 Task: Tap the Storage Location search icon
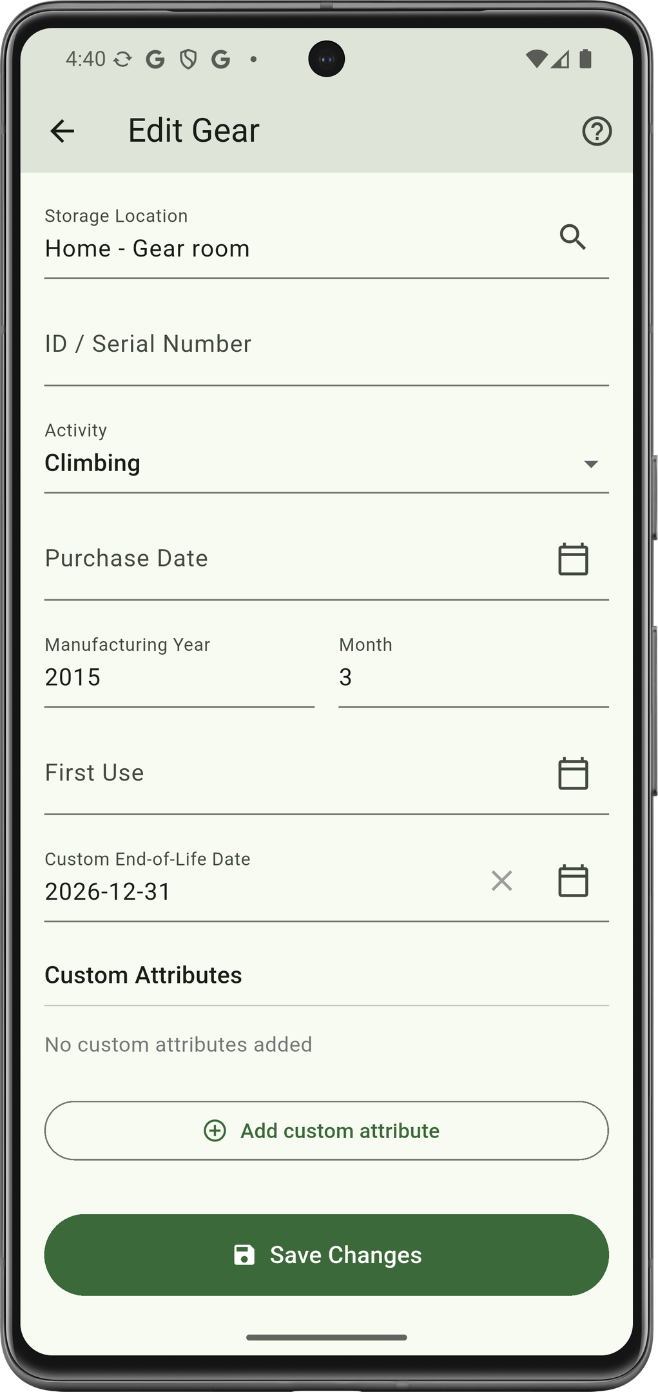(x=572, y=237)
